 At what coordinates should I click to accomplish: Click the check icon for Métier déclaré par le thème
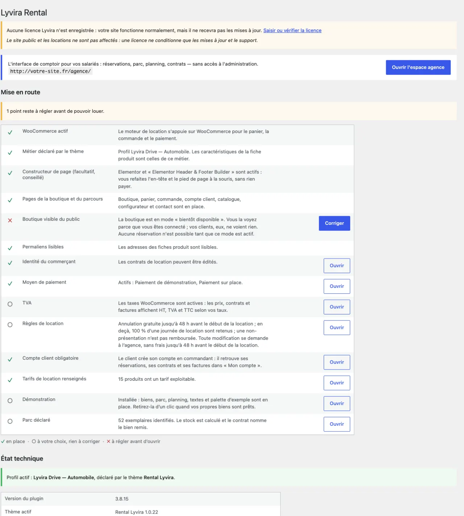10,153
